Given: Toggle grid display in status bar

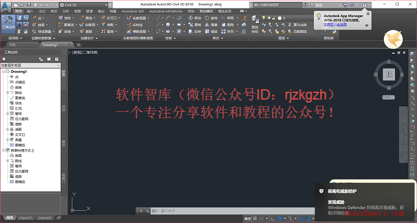Looking at the screenshot, I should 254,219.
